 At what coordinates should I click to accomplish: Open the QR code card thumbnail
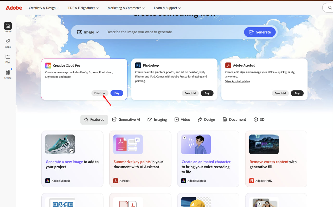pos(60,202)
